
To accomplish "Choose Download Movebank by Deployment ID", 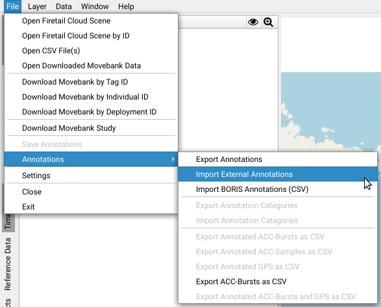I will pos(91,112).
